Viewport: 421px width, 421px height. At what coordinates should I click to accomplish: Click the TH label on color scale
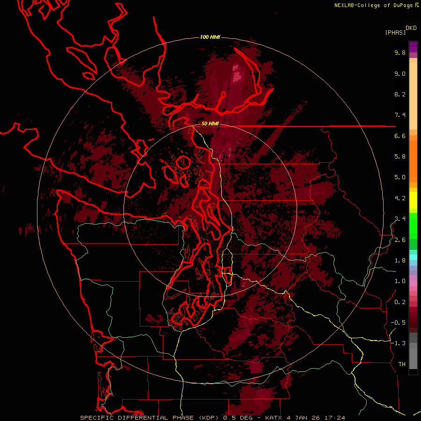coord(402,364)
